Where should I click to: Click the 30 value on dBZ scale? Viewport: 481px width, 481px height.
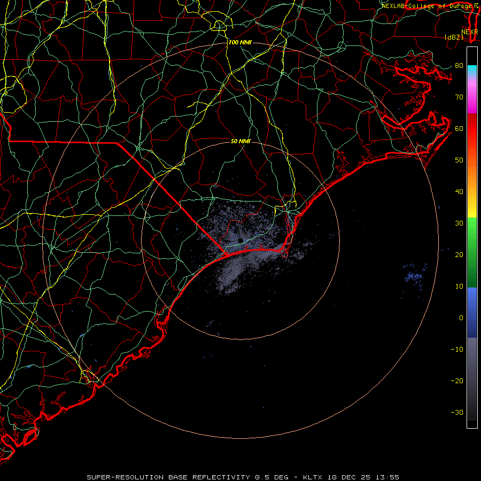coord(459,223)
